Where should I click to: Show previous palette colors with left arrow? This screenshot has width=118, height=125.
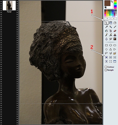pyautogui.click(x=107, y=18)
